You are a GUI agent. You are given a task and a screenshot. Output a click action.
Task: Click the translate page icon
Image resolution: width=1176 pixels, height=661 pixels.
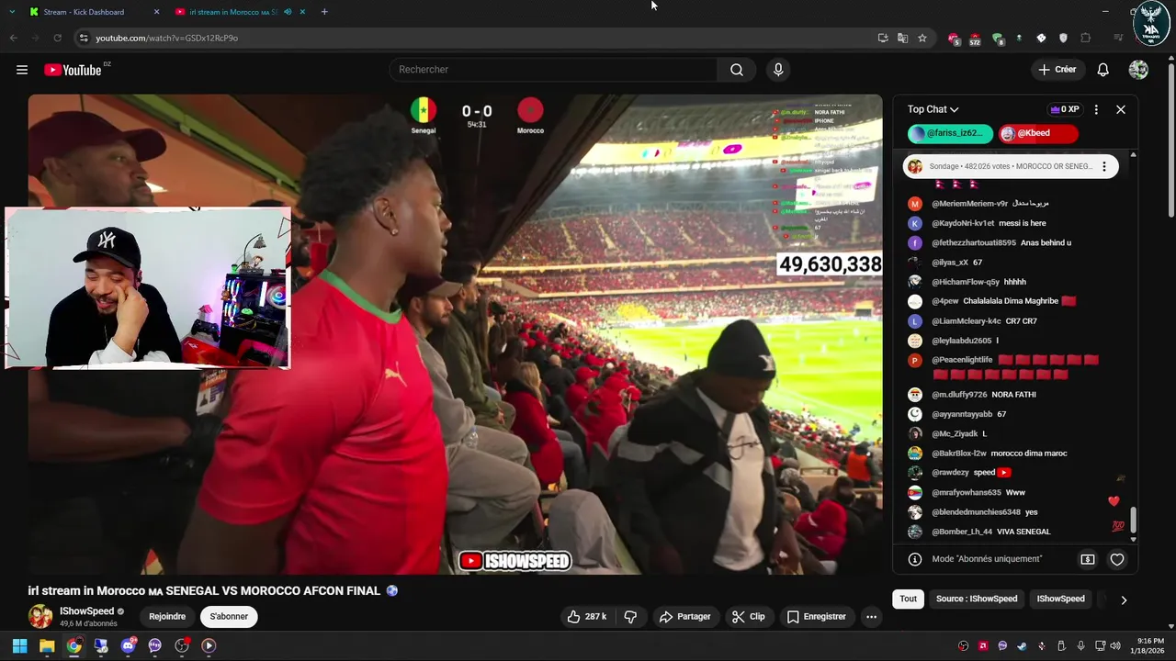click(902, 38)
